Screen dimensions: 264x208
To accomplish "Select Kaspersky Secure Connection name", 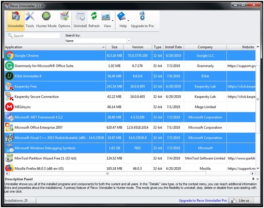I will pos(37,97).
